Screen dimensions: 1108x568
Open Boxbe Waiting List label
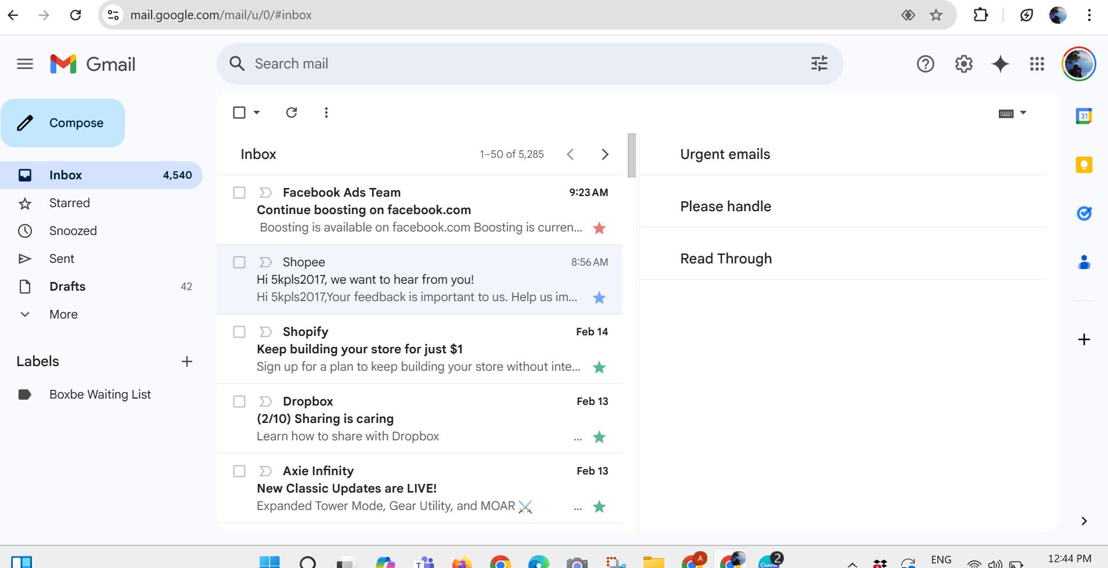point(100,395)
